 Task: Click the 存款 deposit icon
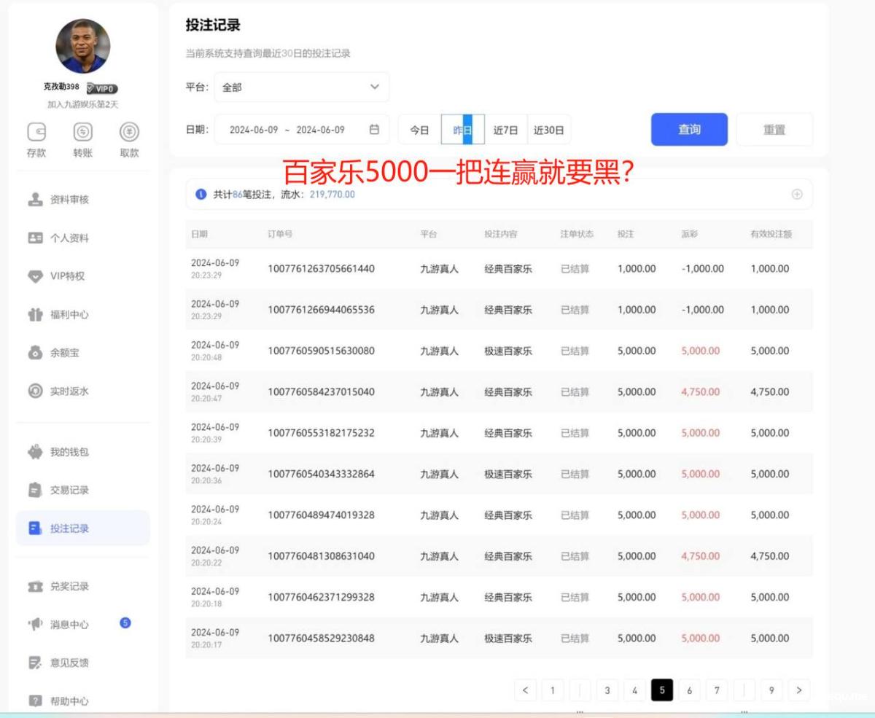[36, 133]
